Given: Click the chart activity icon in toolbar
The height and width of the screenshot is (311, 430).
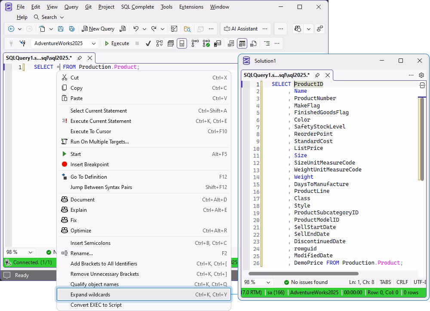Looking at the screenshot, I should [x=174, y=29].
